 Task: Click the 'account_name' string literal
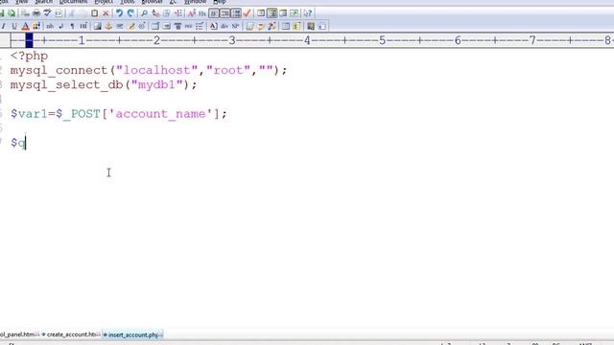160,114
